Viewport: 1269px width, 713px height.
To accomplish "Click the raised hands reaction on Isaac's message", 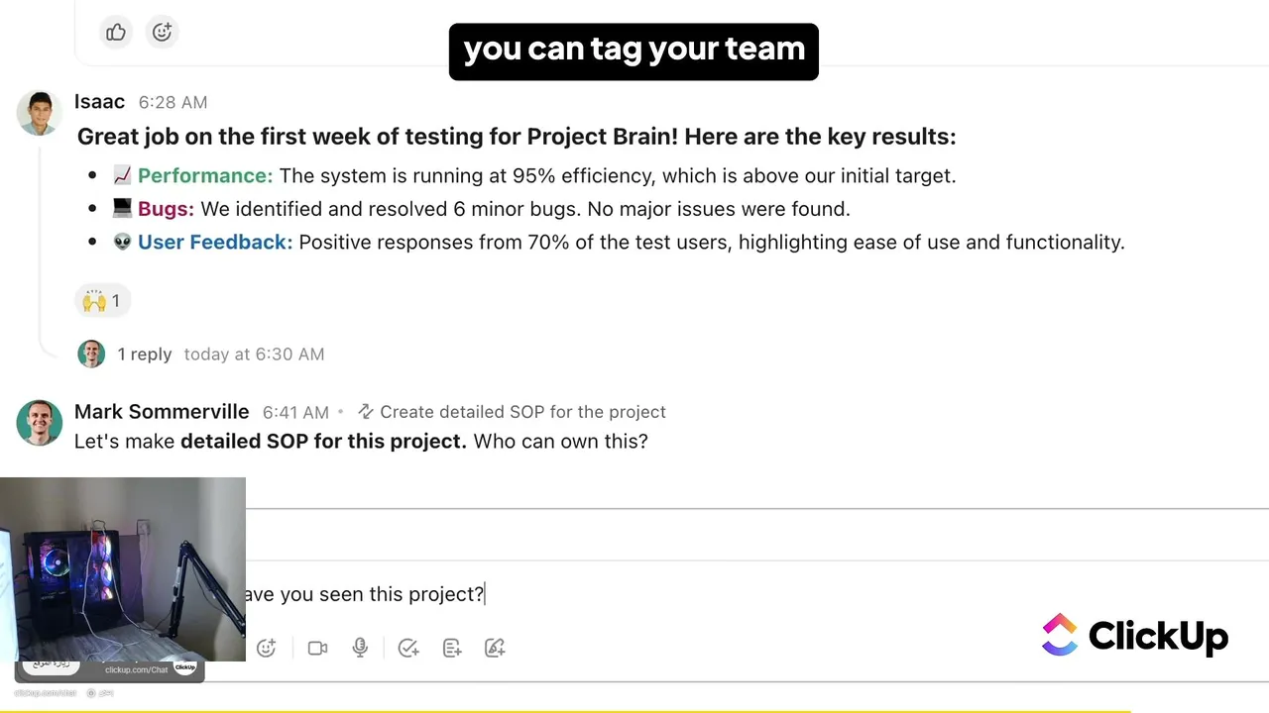I will [x=102, y=301].
